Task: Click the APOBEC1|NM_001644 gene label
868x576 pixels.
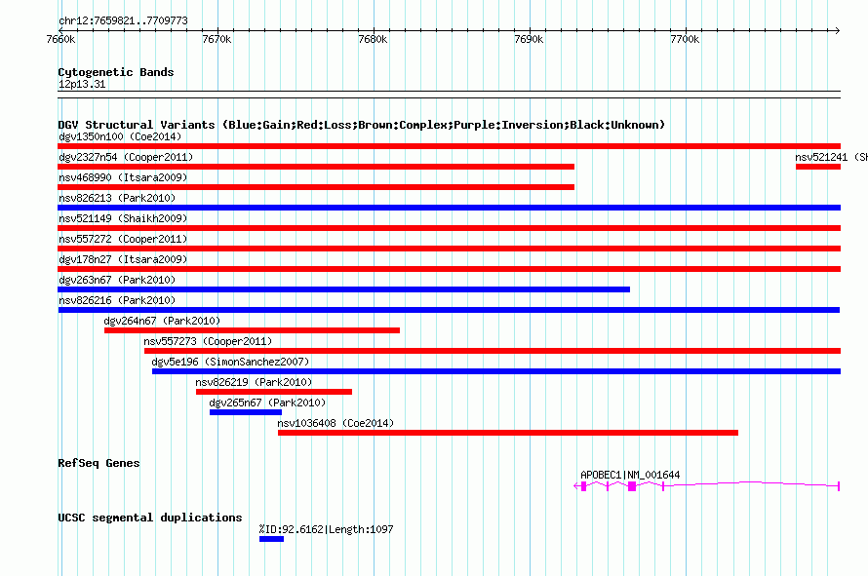Action: [630, 475]
